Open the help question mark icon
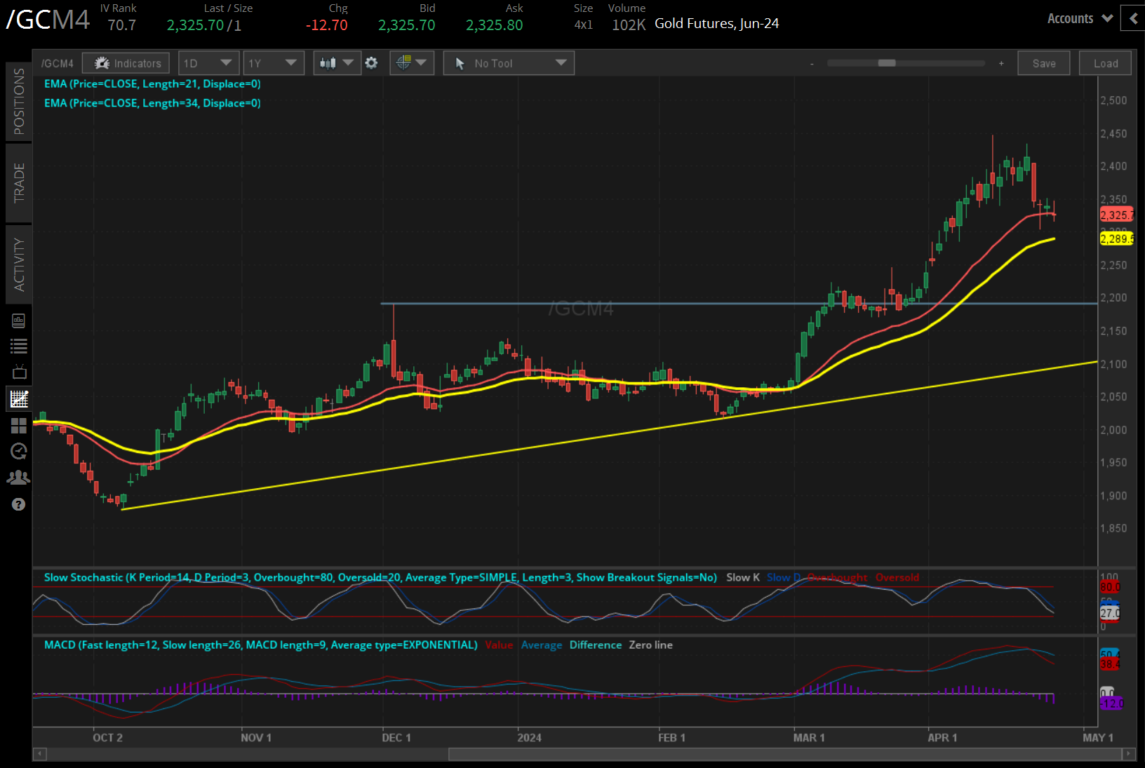Image resolution: width=1145 pixels, height=768 pixels. coord(19,504)
